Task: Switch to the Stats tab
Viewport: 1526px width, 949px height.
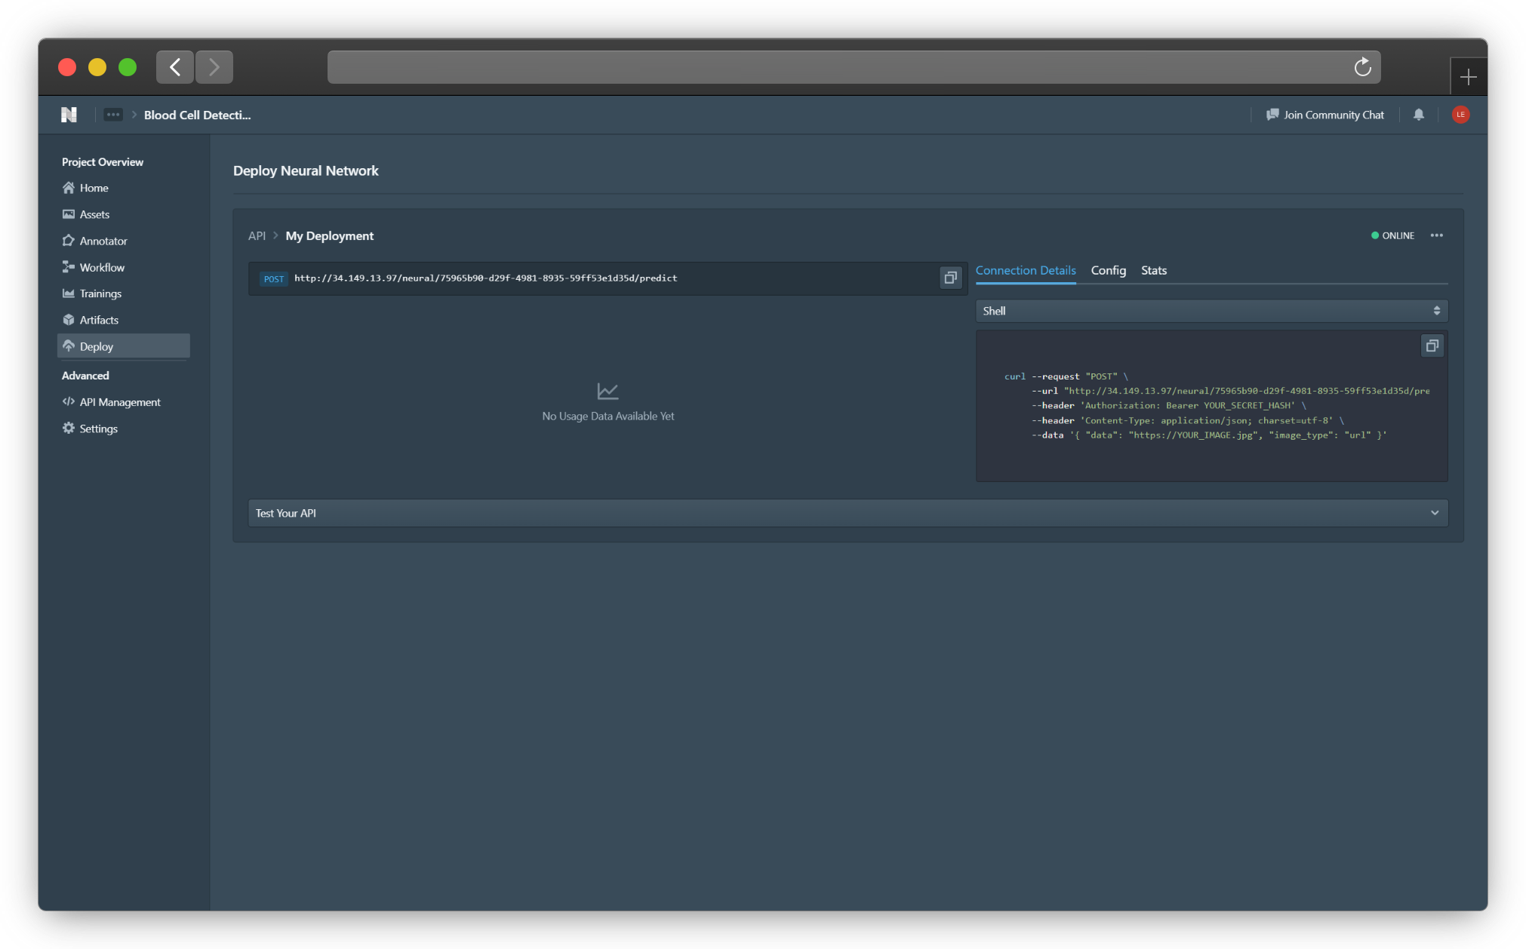Action: 1153,270
